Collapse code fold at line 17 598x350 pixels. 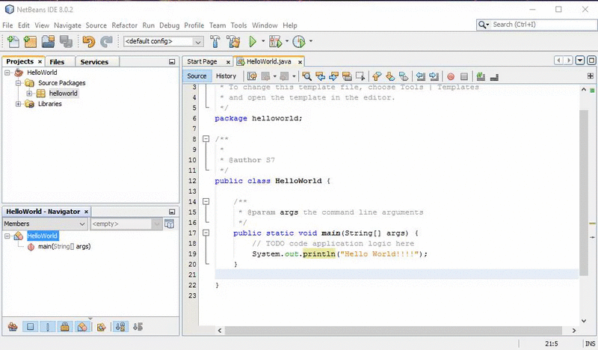pyautogui.click(x=206, y=233)
